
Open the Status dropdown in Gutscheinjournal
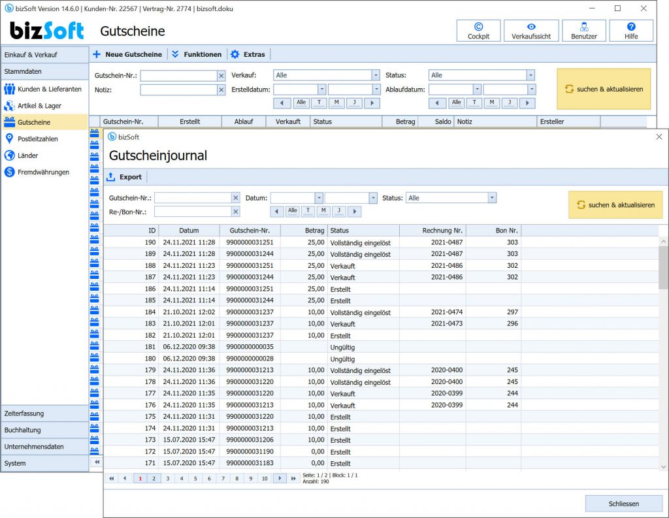coord(492,198)
